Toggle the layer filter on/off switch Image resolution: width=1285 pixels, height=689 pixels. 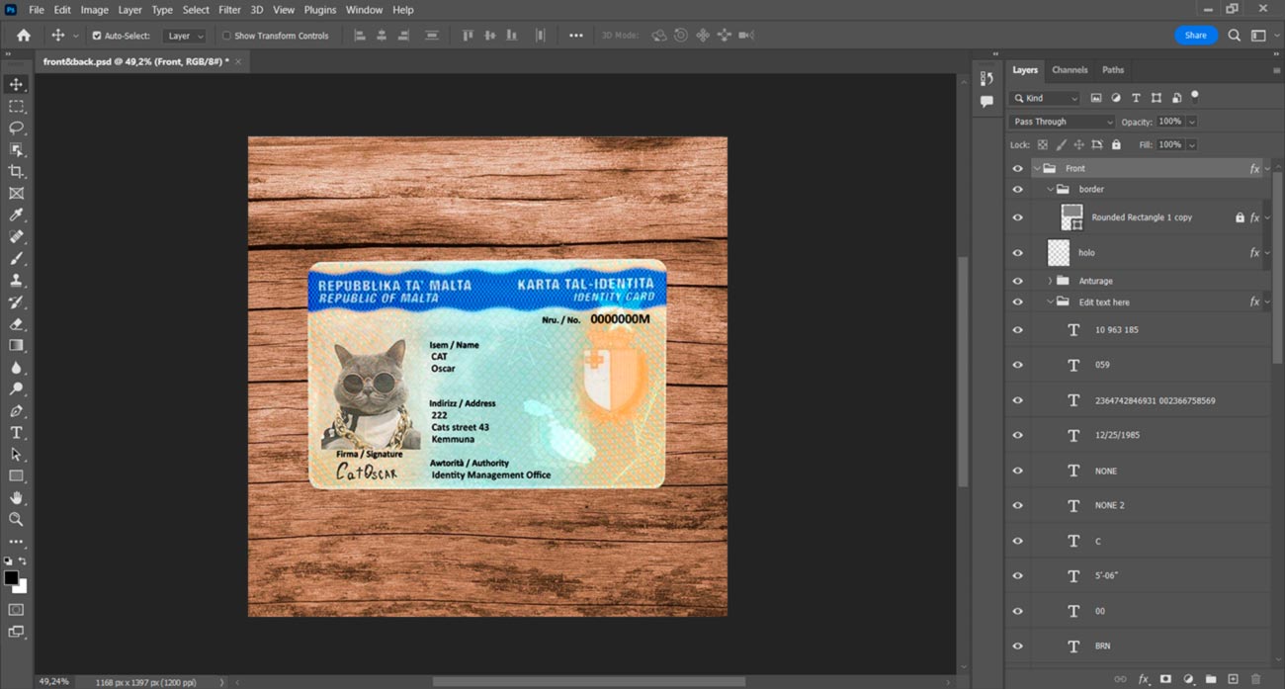pos(1195,97)
